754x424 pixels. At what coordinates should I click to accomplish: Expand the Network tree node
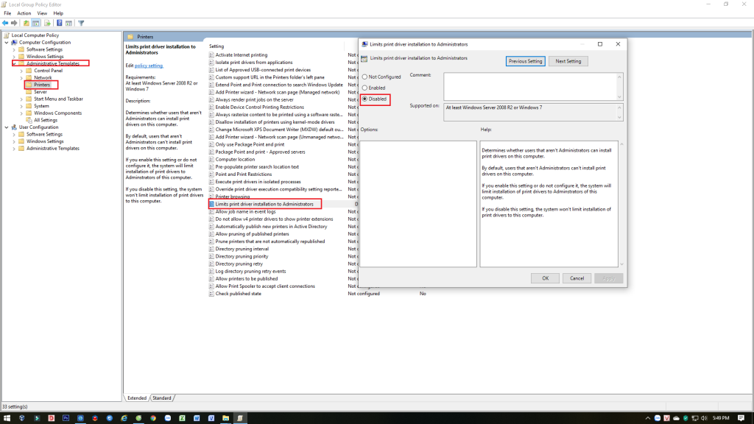pos(21,78)
